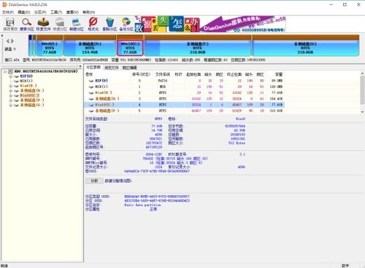Click the partition list scroll-down arrow
Screen dimensions: 365x268
(x=362, y=112)
